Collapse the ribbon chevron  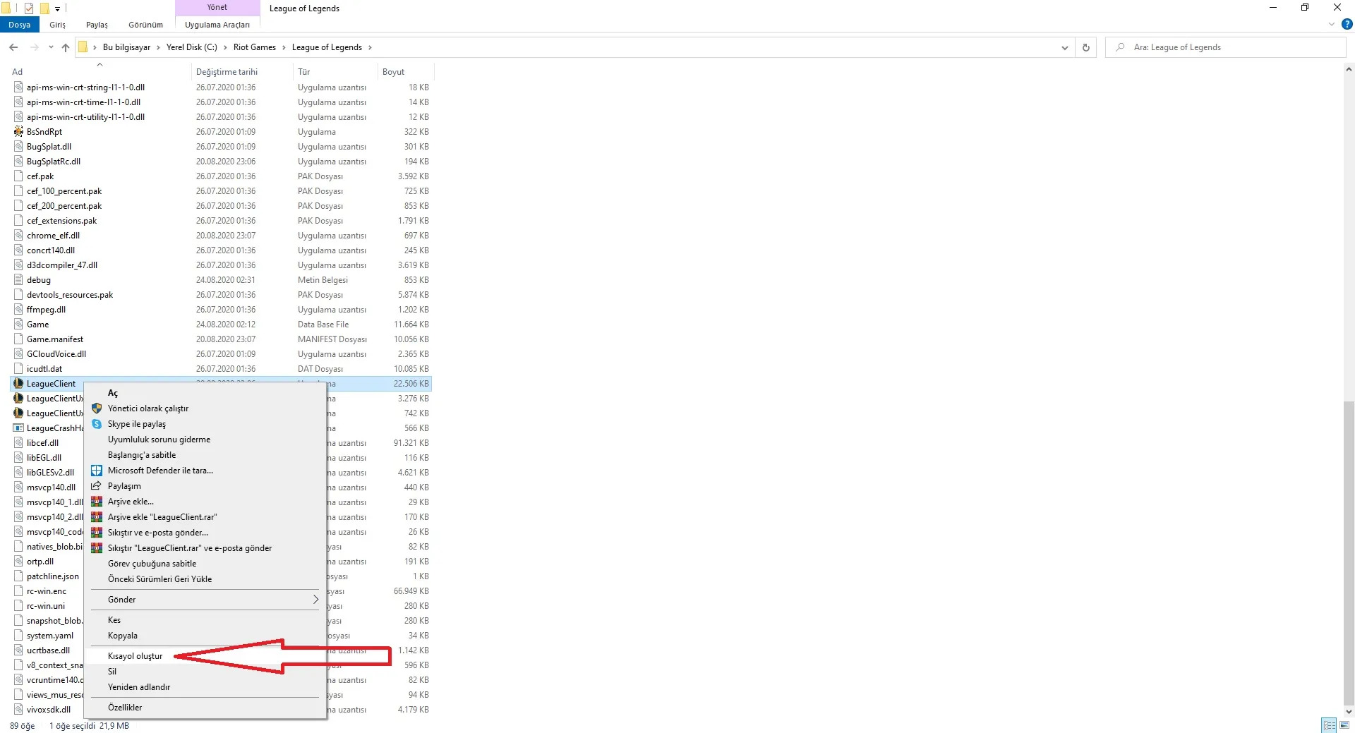coord(1332,24)
